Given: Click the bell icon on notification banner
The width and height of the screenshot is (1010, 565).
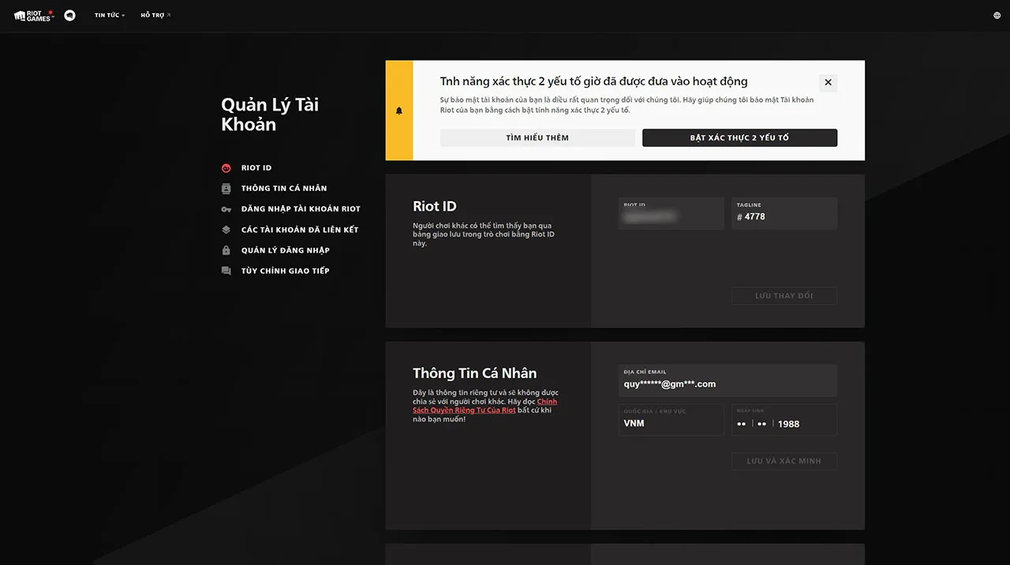Looking at the screenshot, I should [x=399, y=110].
